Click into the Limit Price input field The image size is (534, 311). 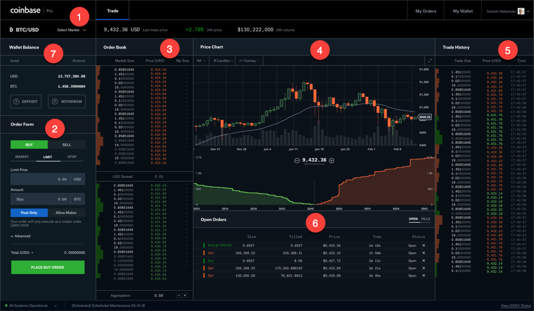(41, 179)
